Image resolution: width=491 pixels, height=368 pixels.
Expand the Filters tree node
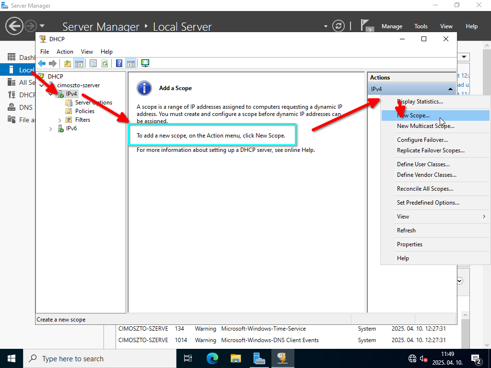pos(60,120)
